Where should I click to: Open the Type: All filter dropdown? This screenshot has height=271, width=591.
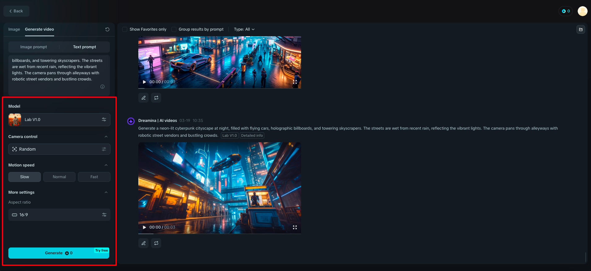coord(244,29)
